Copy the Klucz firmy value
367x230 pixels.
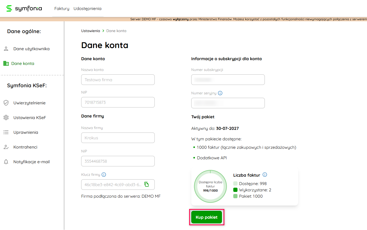pos(147,184)
